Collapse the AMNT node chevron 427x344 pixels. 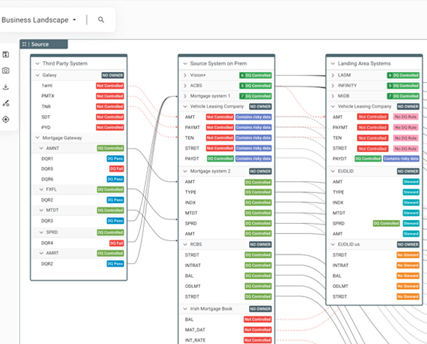click(41, 148)
